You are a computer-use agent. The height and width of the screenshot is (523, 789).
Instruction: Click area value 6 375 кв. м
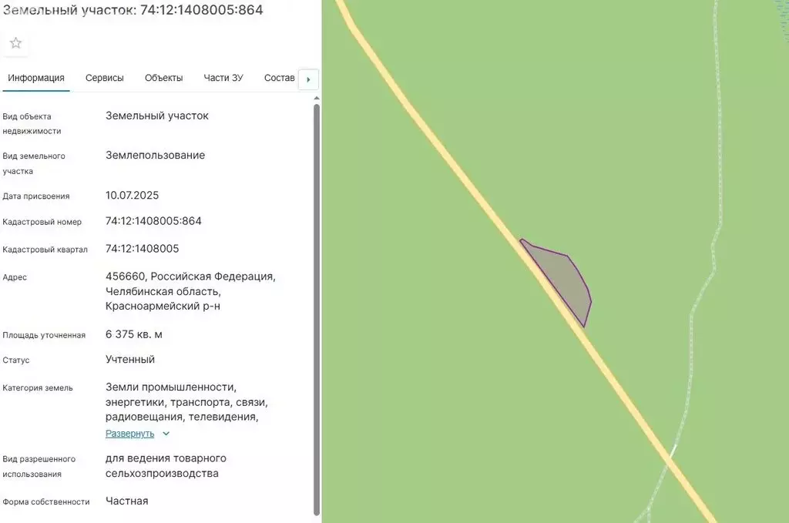134,334
